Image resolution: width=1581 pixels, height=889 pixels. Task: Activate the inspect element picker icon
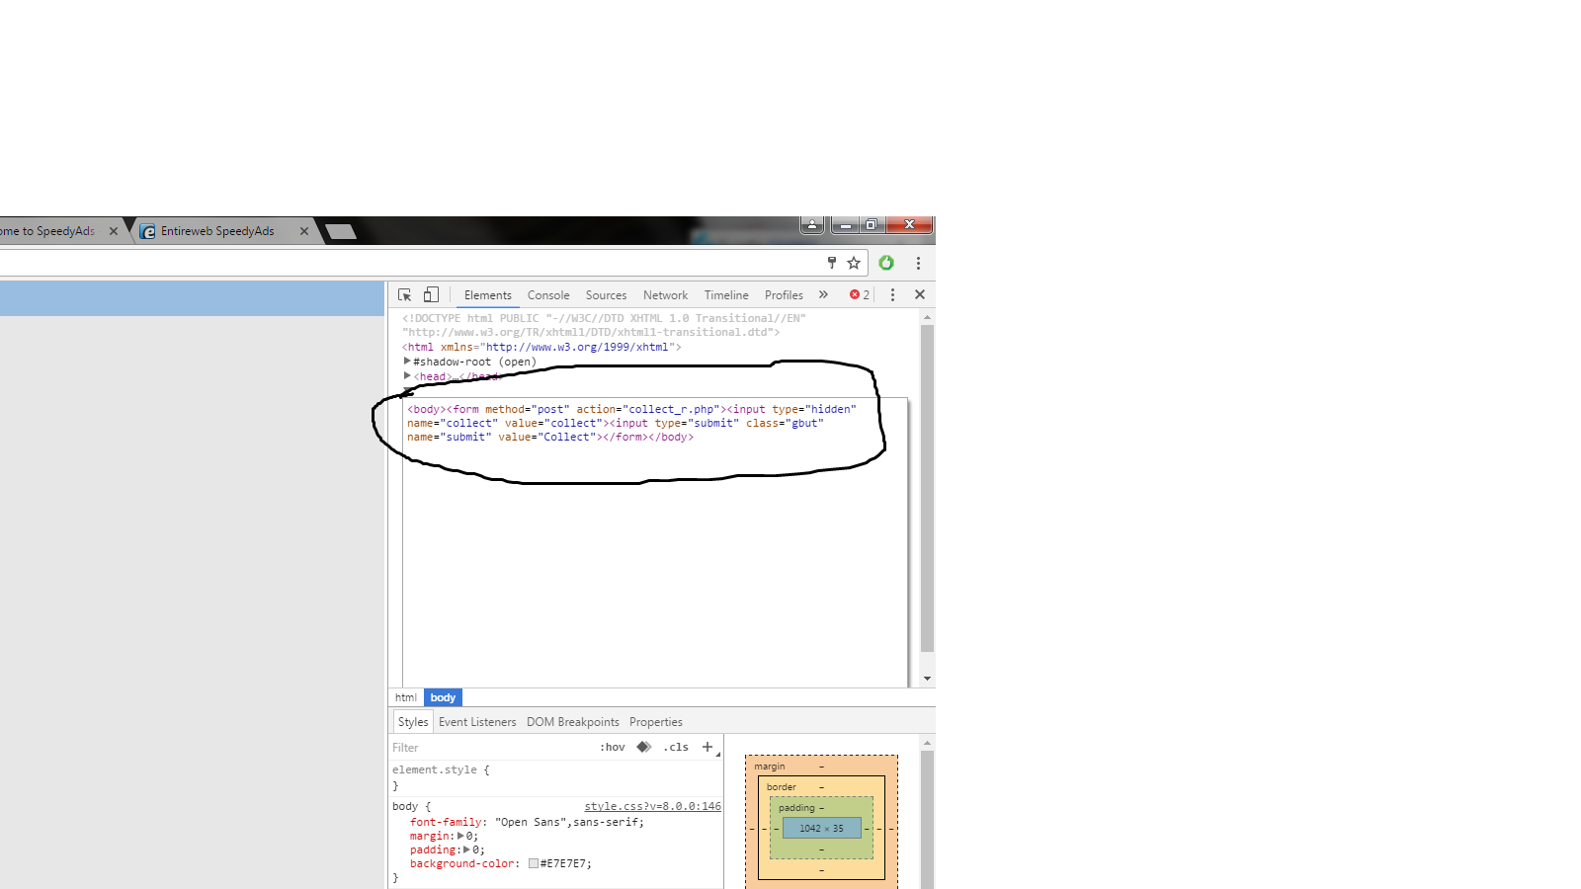pos(404,294)
